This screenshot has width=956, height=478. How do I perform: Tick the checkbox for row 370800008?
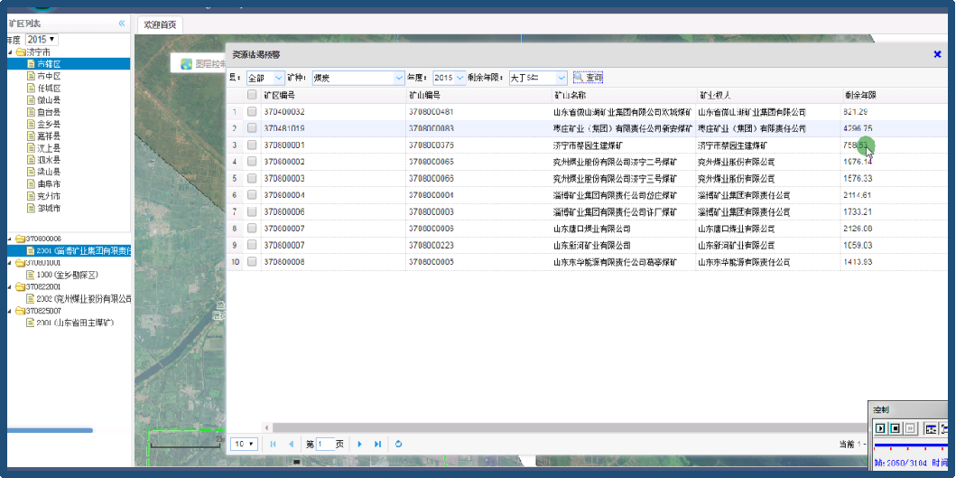coord(252,262)
